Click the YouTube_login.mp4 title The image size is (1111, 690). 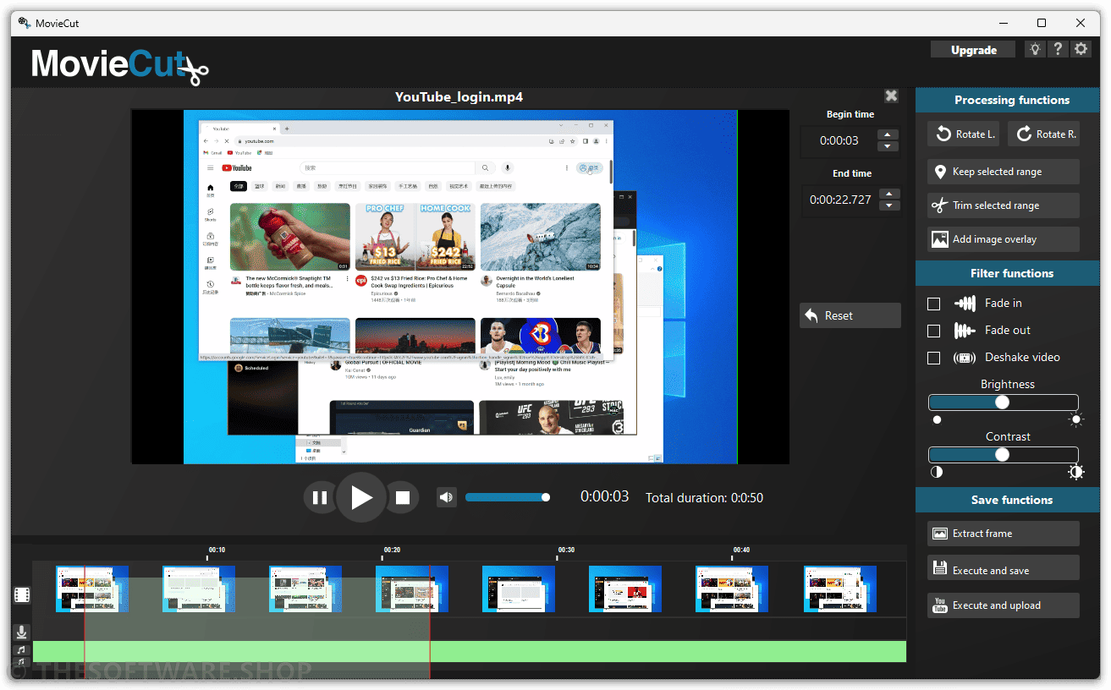click(x=459, y=97)
